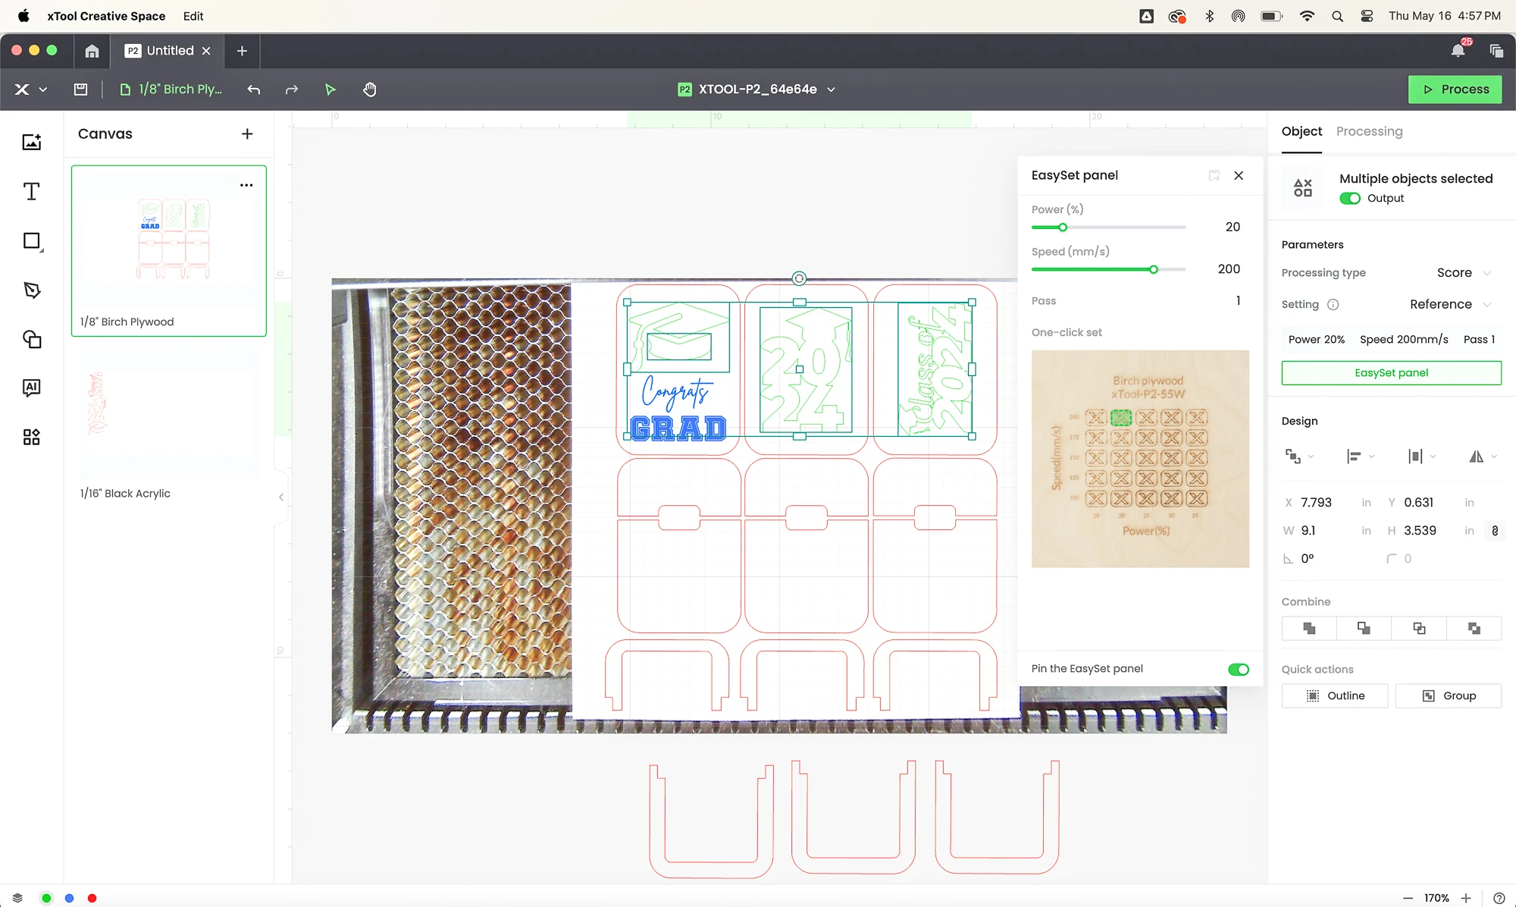Adjust the Power (%) slider handle
The image size is (1516, 907).
[1063, 228]
